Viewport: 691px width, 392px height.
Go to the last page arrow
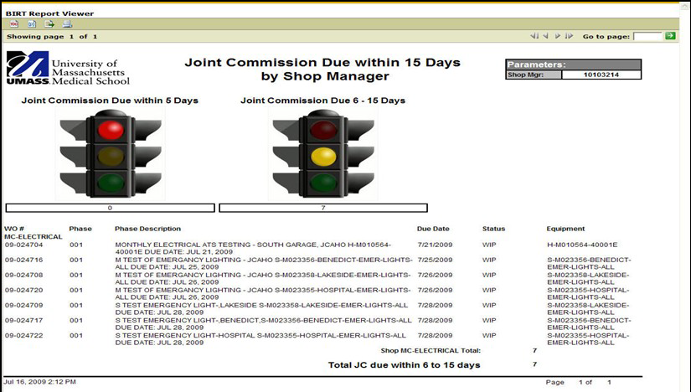[569, 37]
